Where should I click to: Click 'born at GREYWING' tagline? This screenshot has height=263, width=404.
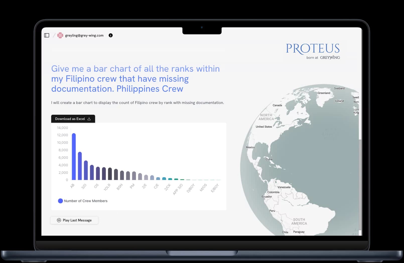click(x=323, y=58)
